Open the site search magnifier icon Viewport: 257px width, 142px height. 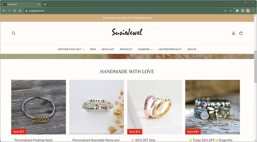[14, 33]
